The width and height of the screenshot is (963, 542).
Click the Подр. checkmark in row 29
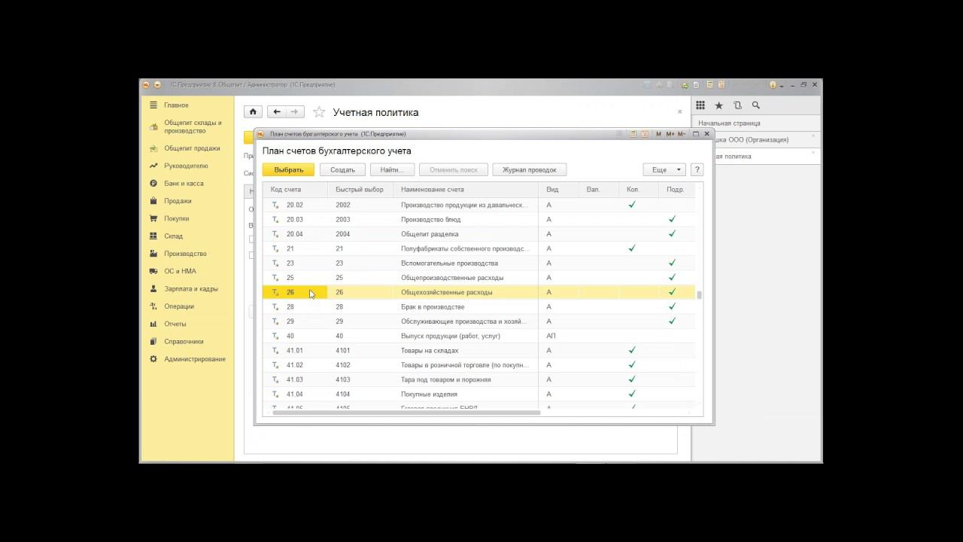tap(672, 321)
